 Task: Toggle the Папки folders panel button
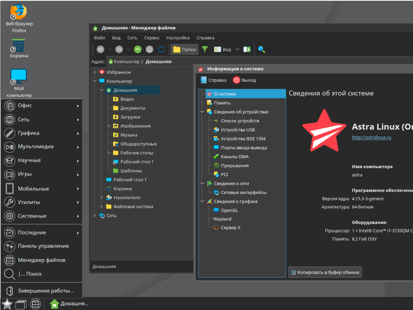click(x=184, y=49)
